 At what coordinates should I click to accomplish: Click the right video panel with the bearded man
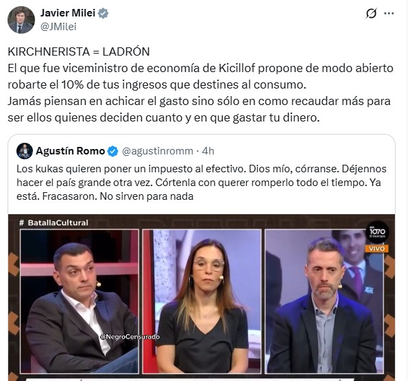coord(324,301)
